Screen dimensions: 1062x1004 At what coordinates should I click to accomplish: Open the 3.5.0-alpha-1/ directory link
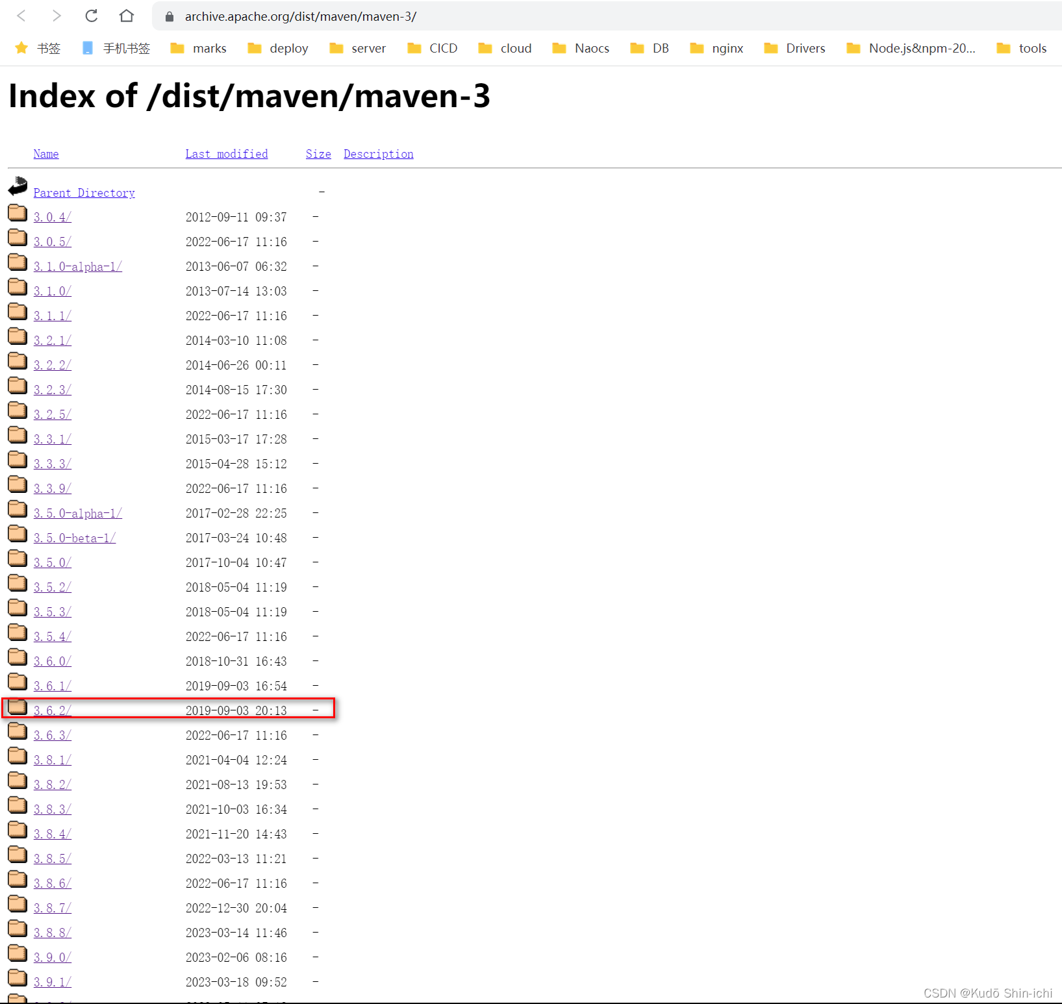(x=78, y=513)
